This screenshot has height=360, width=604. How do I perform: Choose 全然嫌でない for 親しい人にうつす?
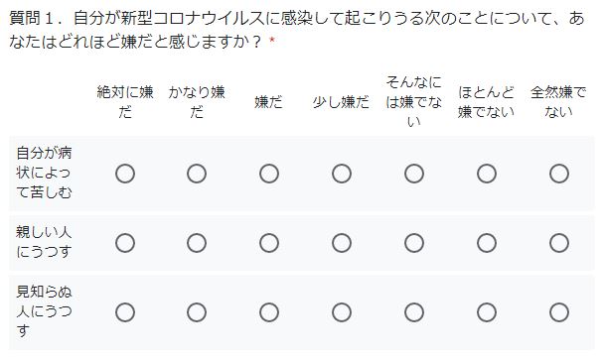559,243
